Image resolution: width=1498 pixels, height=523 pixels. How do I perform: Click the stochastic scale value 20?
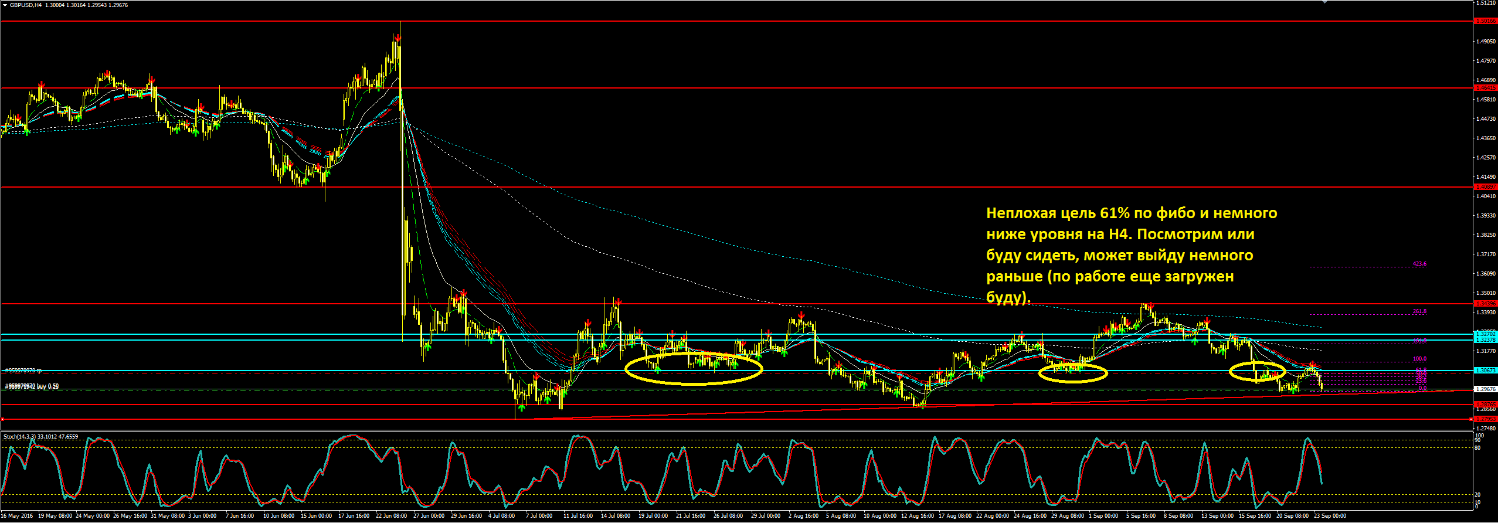click(x=1478, y=495)
